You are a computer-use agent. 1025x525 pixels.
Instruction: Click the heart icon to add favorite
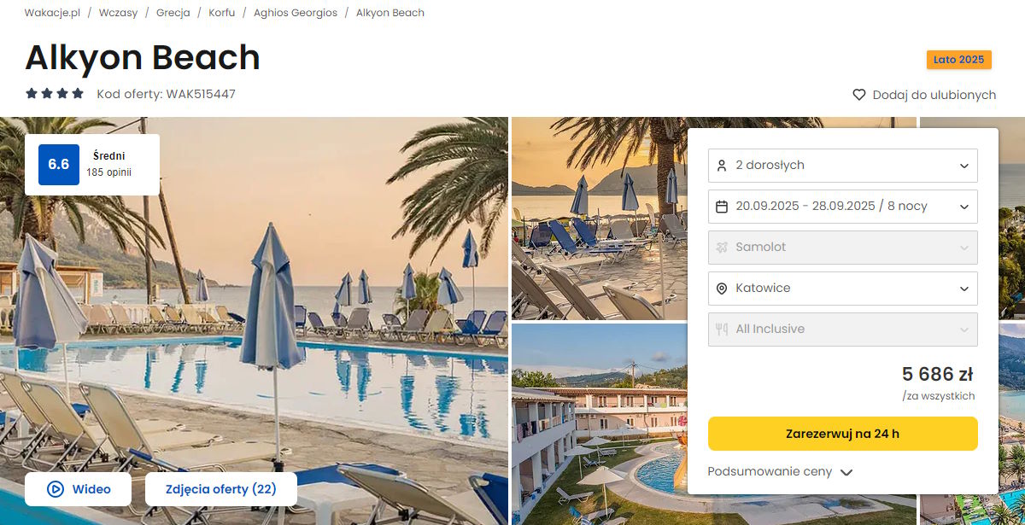point(859,95)
